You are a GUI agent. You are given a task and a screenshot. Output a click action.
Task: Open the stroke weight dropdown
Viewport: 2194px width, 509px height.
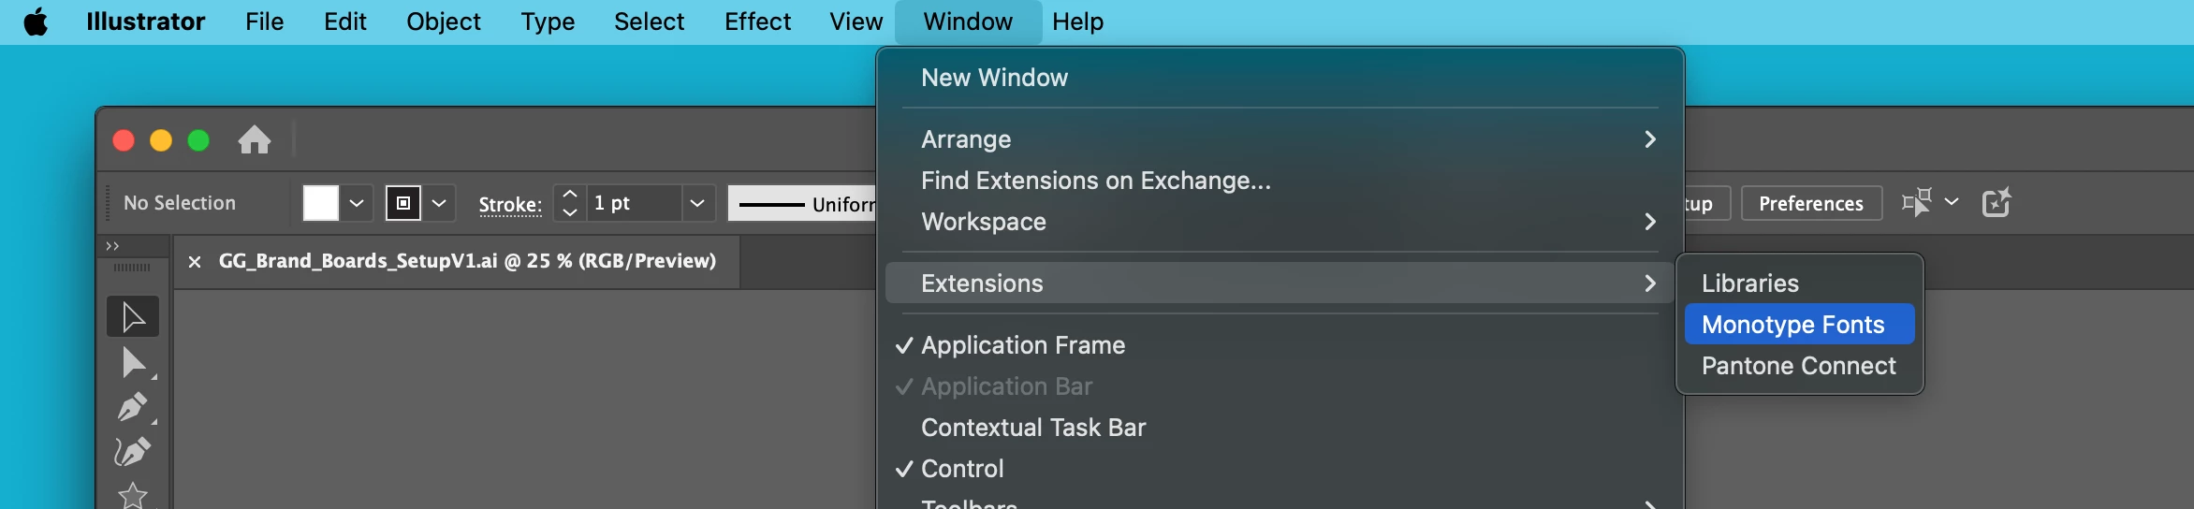(x=697, y=203)
